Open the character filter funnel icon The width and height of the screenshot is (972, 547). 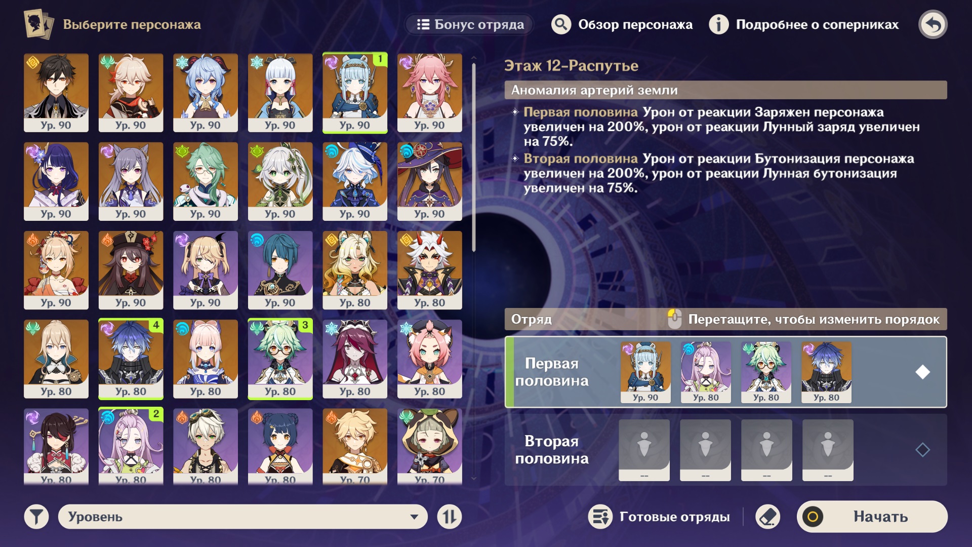36,517
